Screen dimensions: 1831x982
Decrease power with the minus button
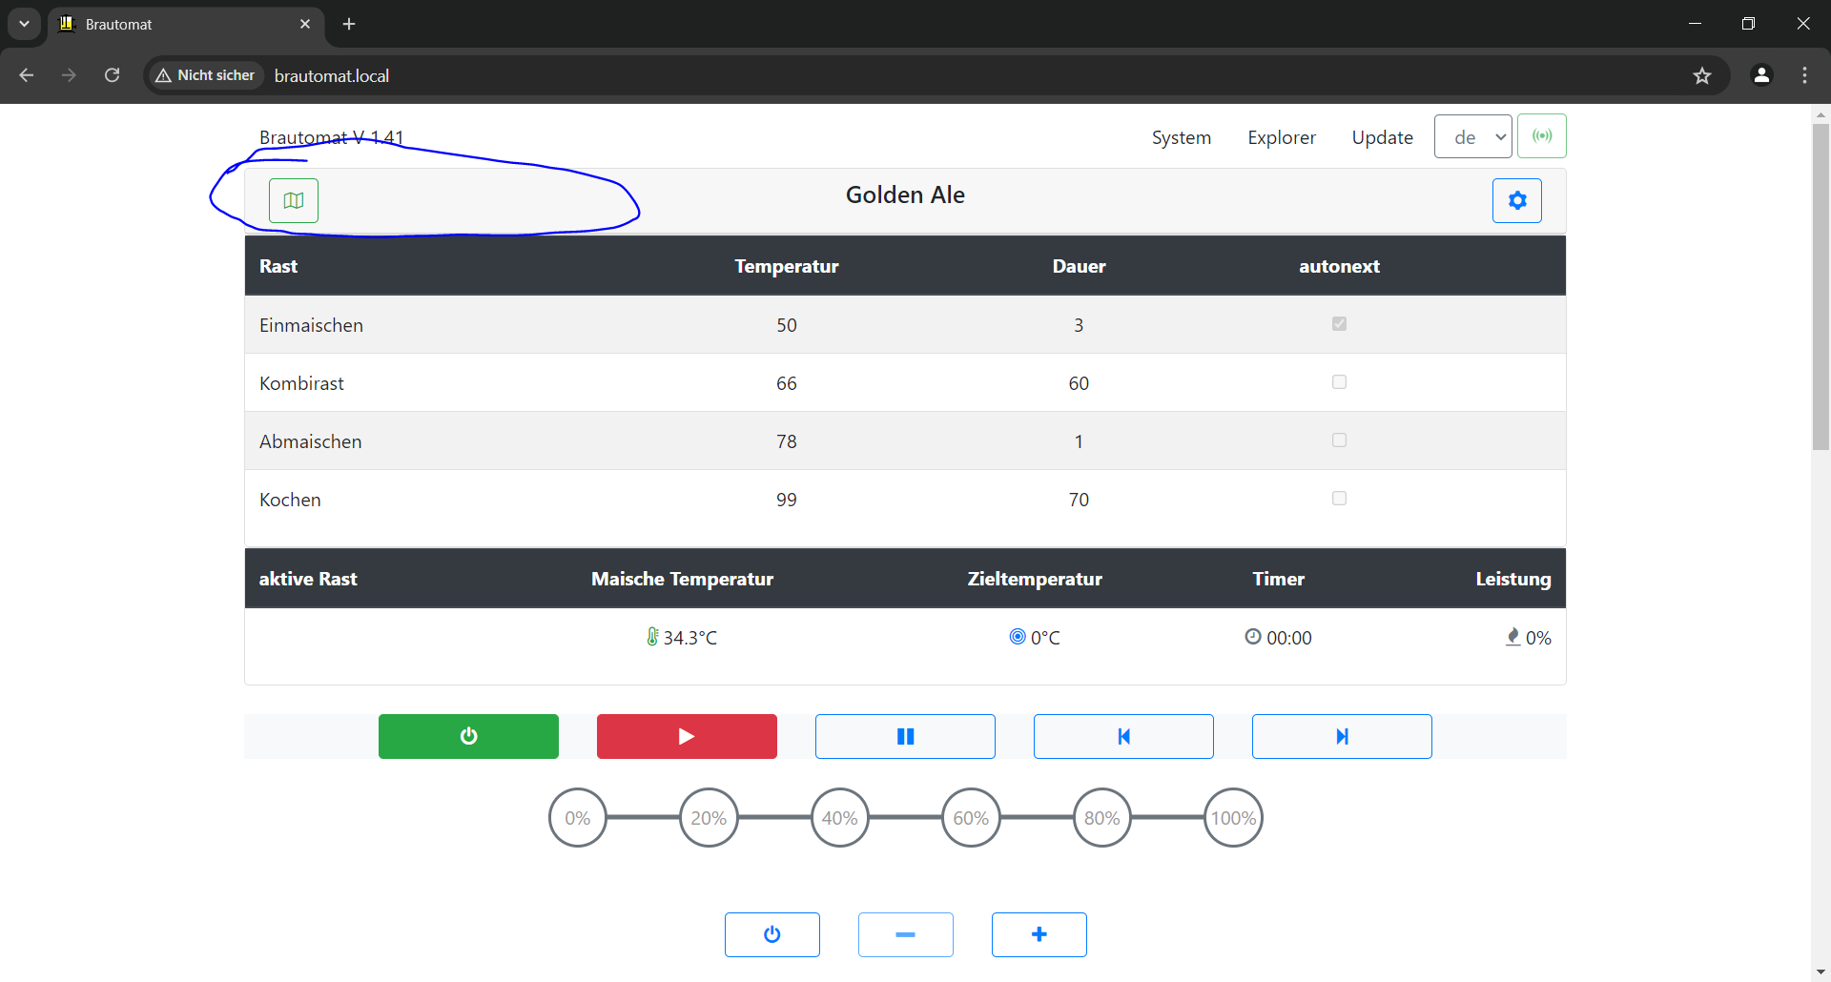pyautogui.click(x=905, y=934)
